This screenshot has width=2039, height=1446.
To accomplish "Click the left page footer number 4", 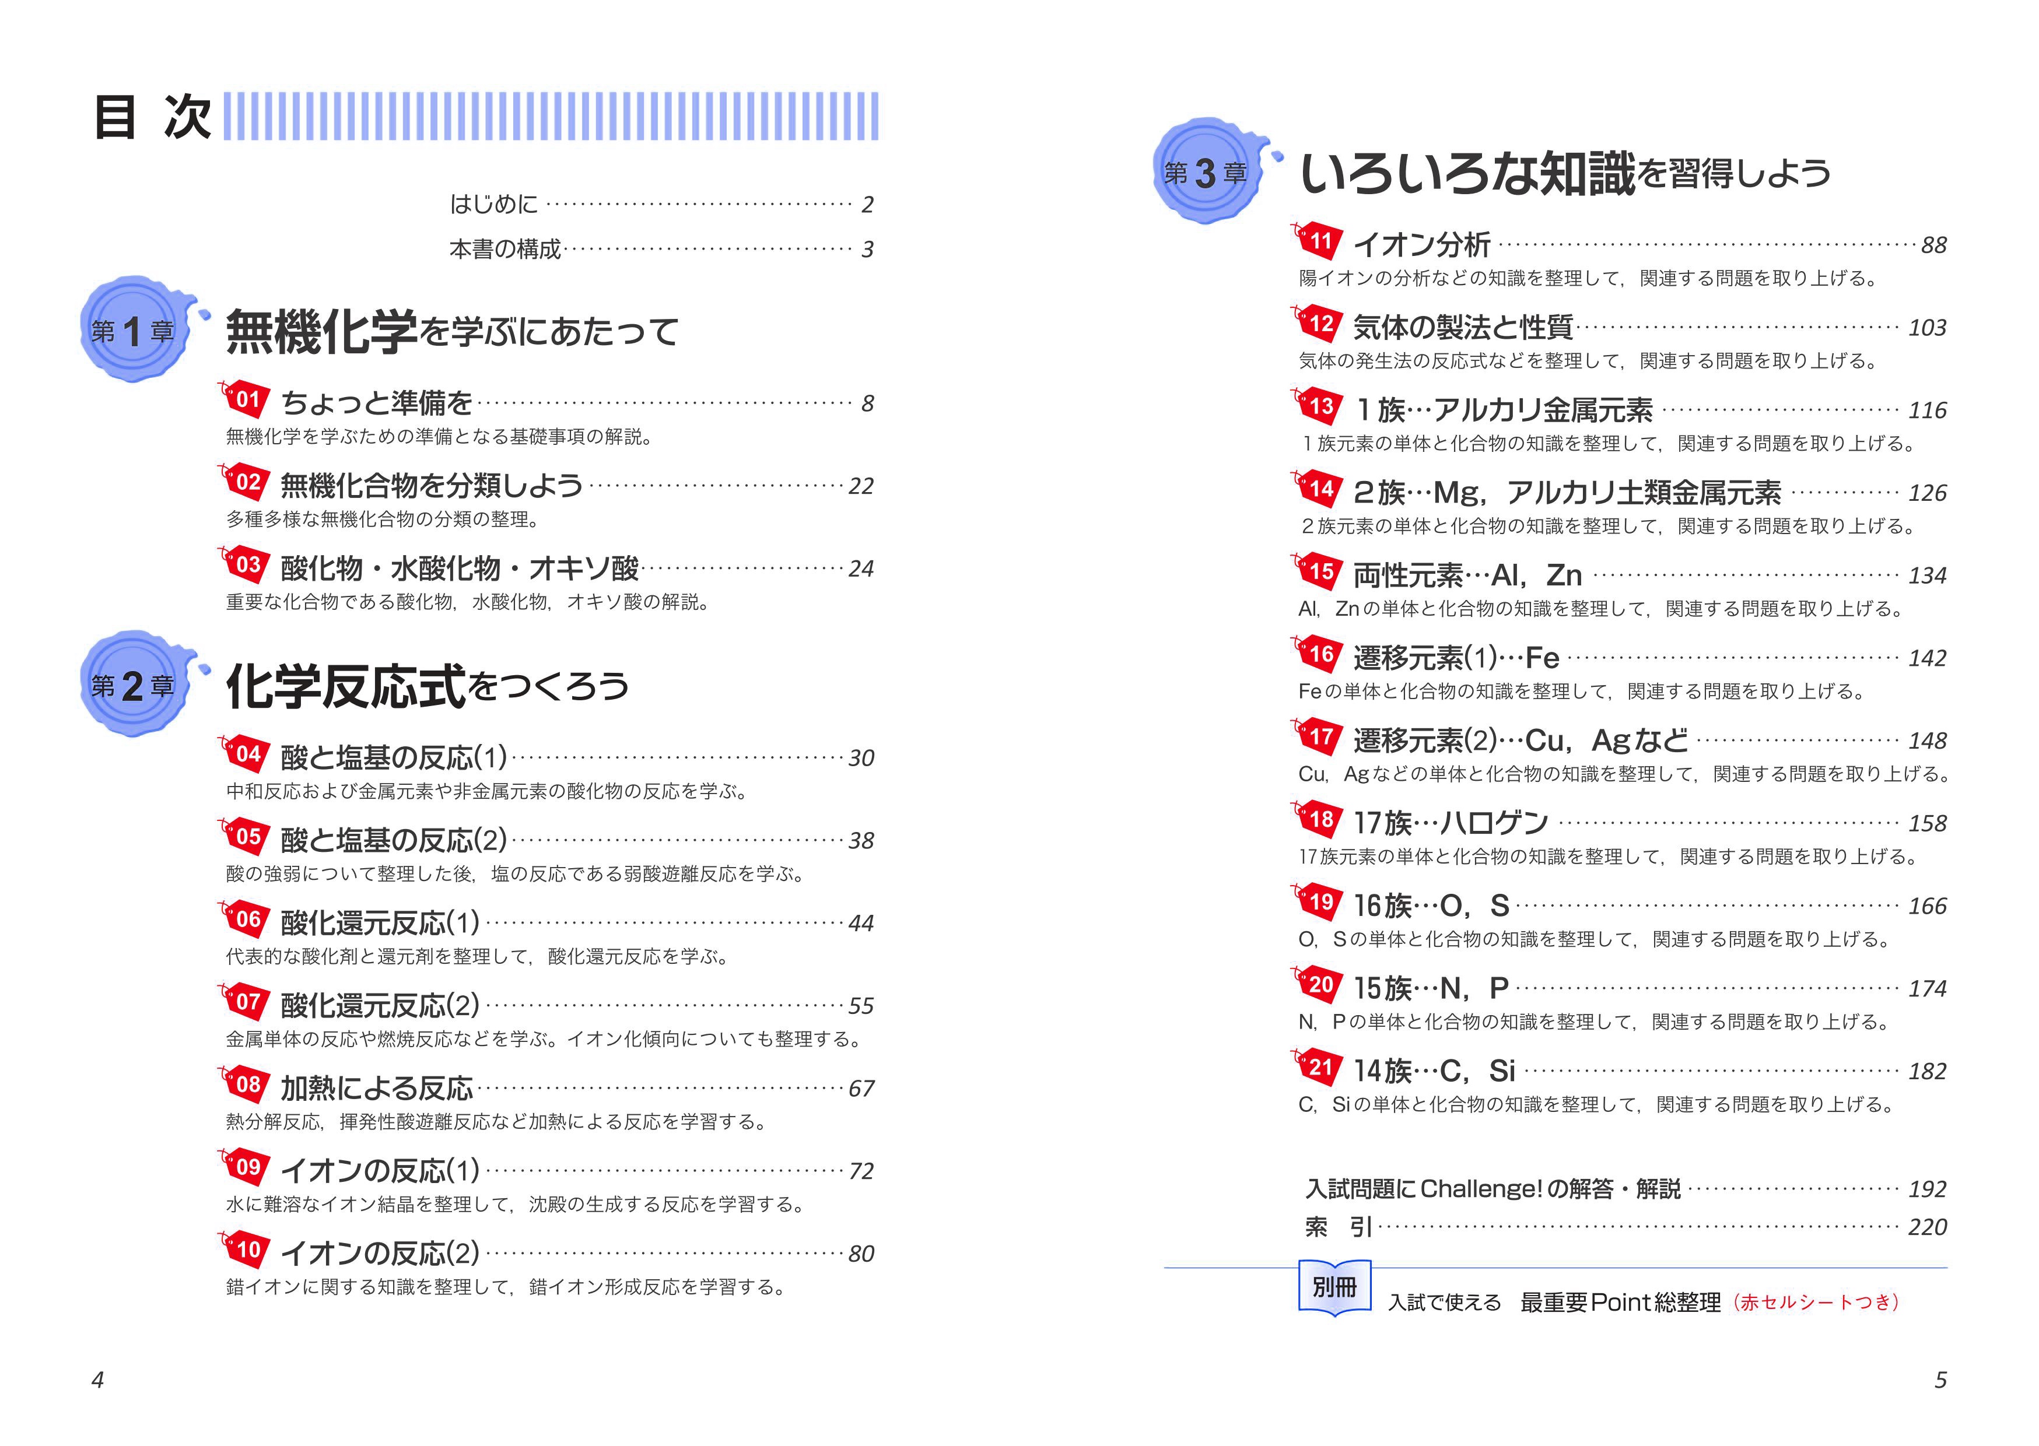I will tap(98, 1380).
